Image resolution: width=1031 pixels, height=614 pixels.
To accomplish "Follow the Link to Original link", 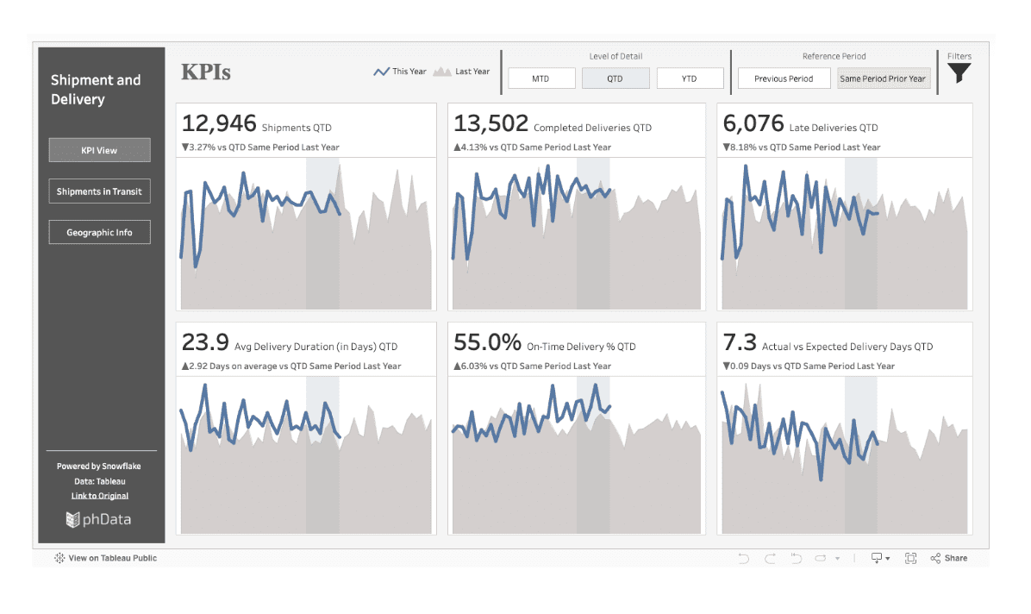I will click(x=100, y=496).
